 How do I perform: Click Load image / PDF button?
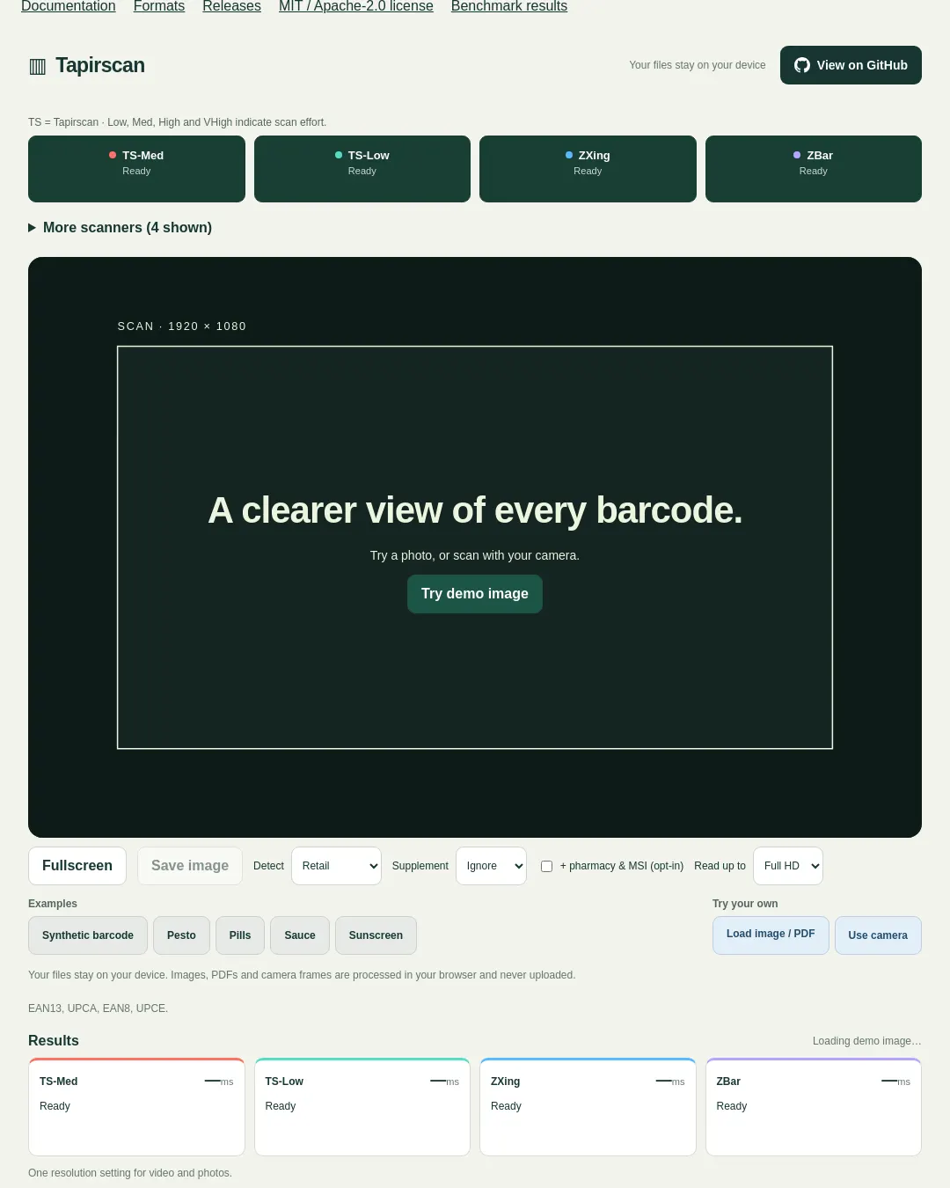tap(771, 935)
